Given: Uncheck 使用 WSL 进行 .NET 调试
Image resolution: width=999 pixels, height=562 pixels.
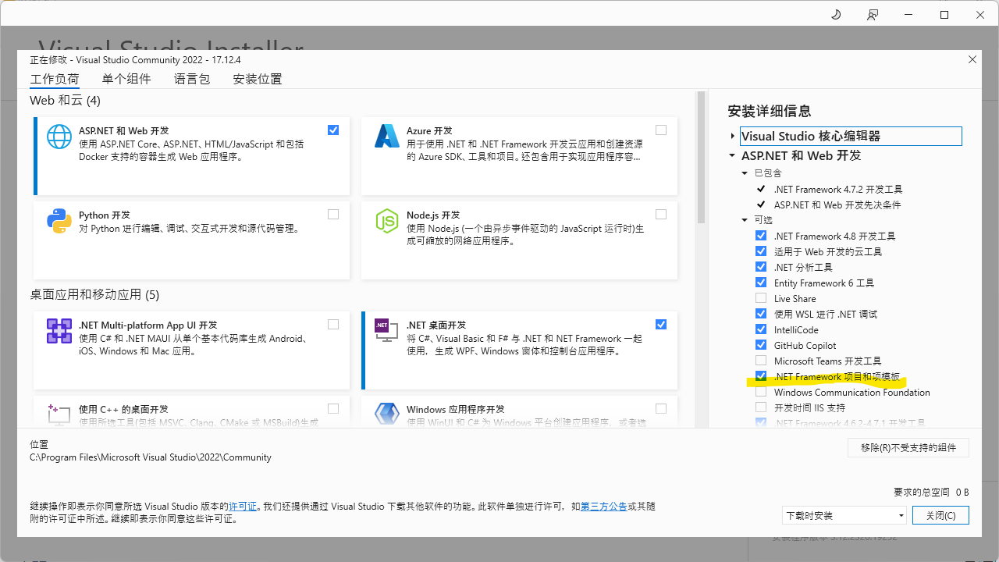Looking at the screenshot, I should click(761, 314).
